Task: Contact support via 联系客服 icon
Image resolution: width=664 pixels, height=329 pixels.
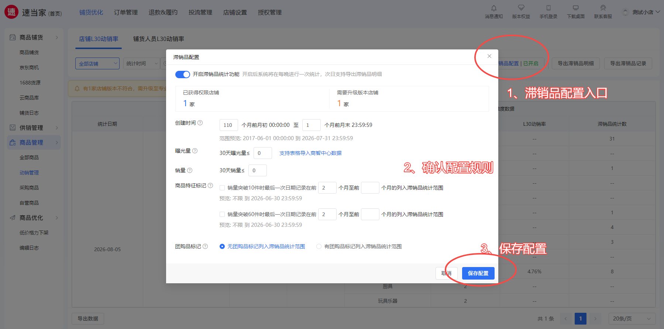Action: point(603,8)
